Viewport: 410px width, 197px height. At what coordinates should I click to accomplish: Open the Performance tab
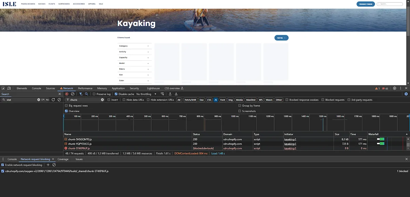(x=85, y=88)
